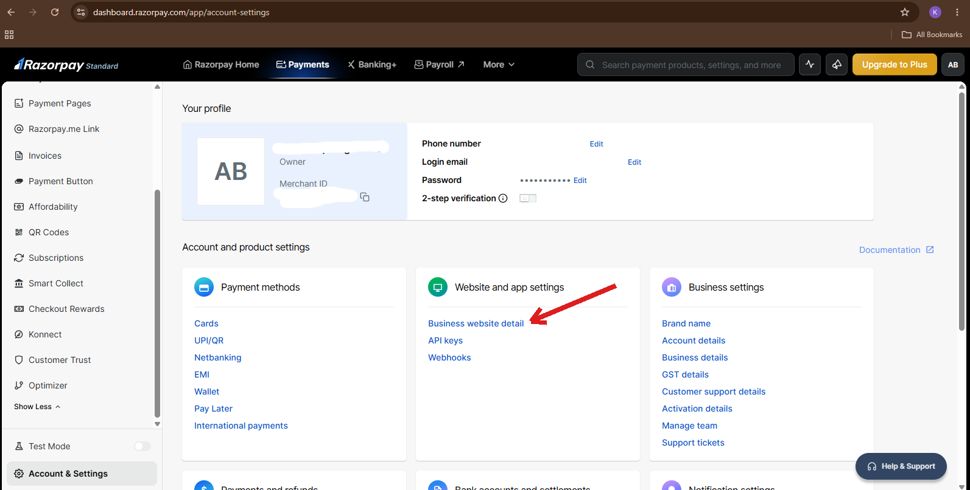The height and width of the screenshot is (490, 970).
Task: Open the Cards payment method link
Action: 206,323
